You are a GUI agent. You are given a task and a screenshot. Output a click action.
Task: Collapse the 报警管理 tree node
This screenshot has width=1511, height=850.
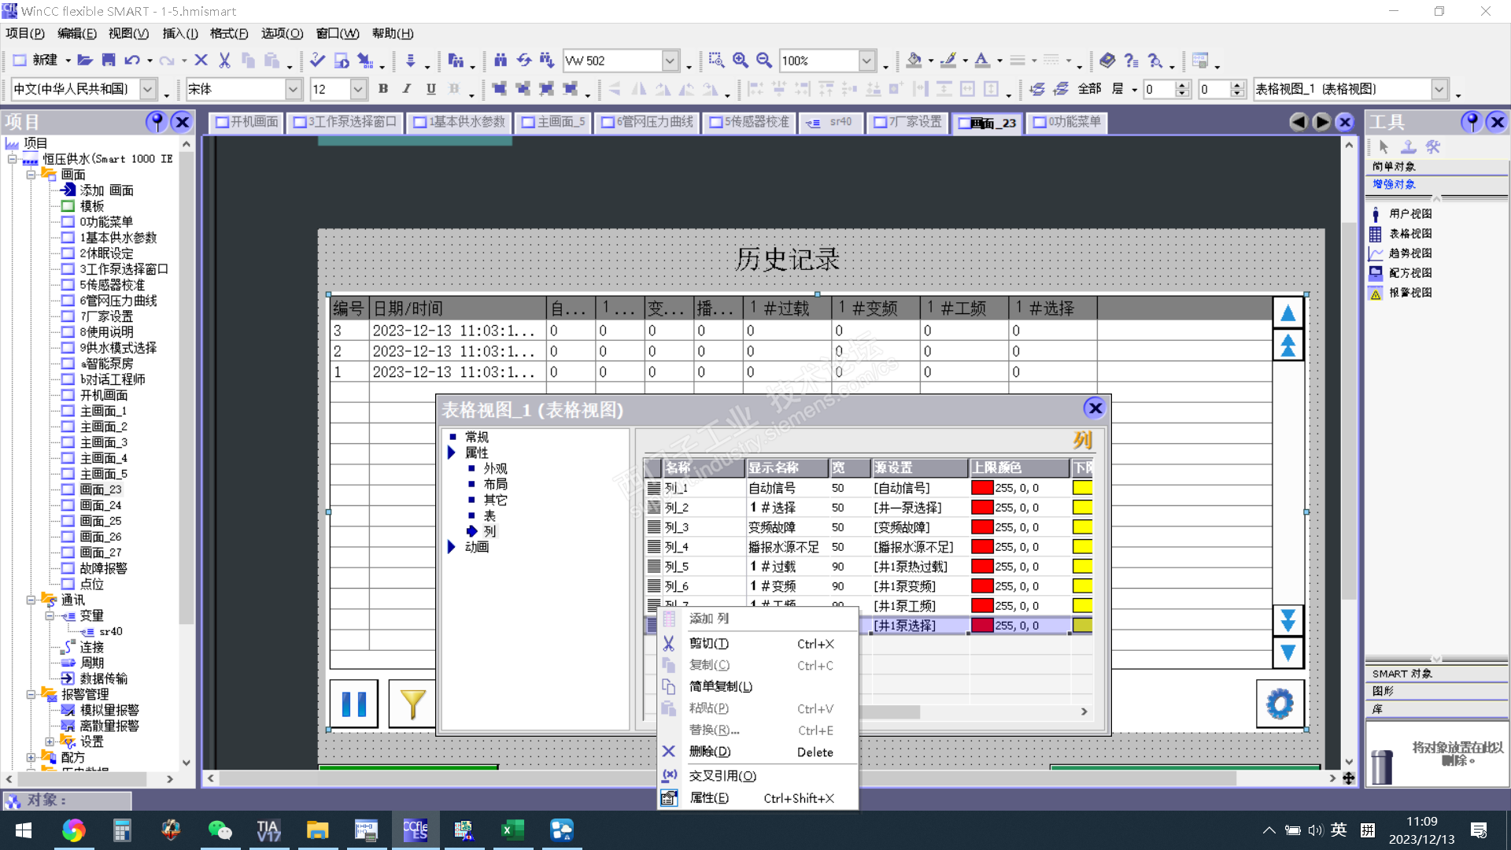tap(31, 694)
